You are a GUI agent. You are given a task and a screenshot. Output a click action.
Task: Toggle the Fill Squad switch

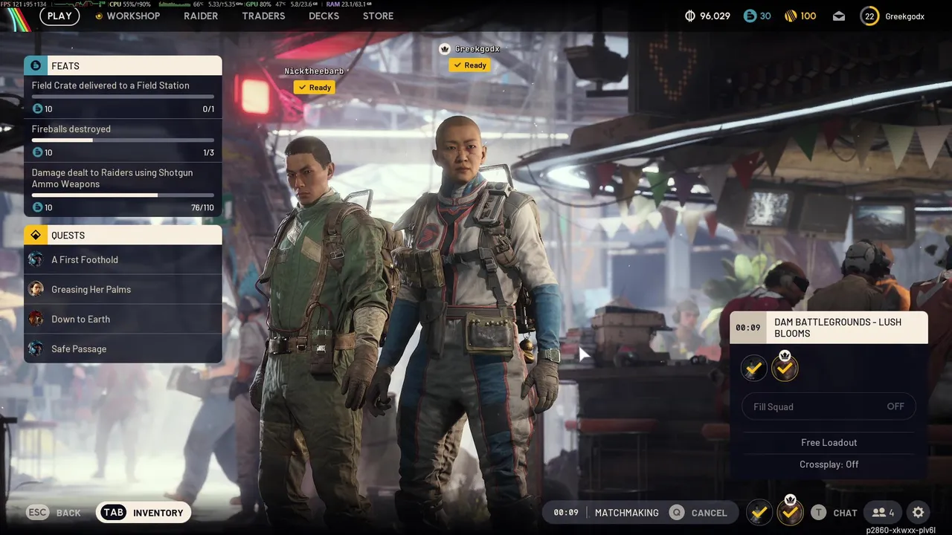pos(829,406)
